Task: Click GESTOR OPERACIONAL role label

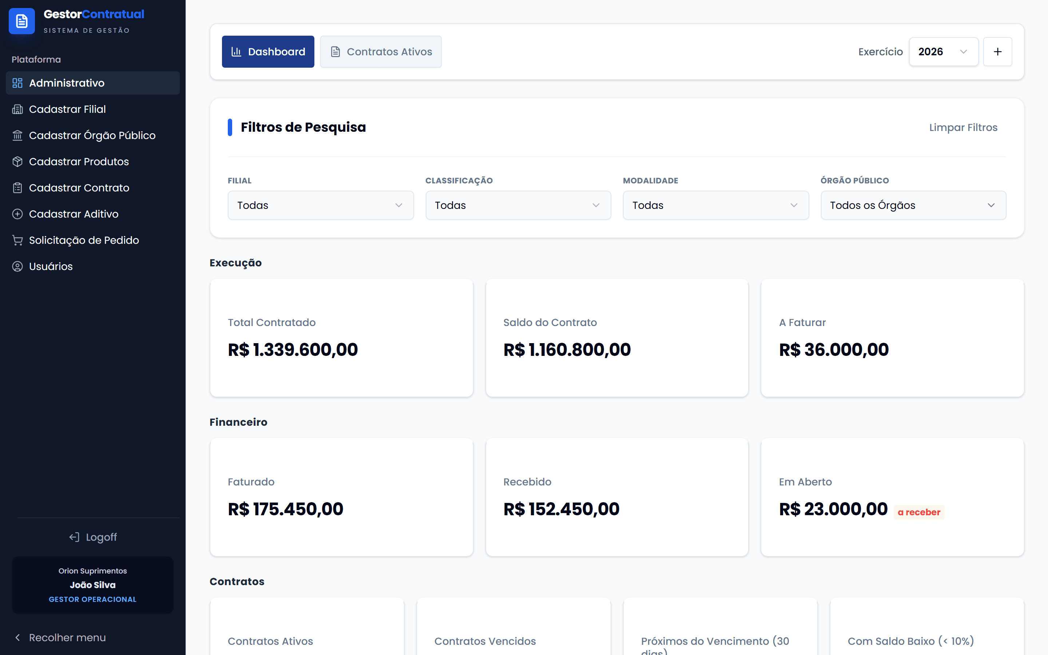Action: (x=93, y=599)
